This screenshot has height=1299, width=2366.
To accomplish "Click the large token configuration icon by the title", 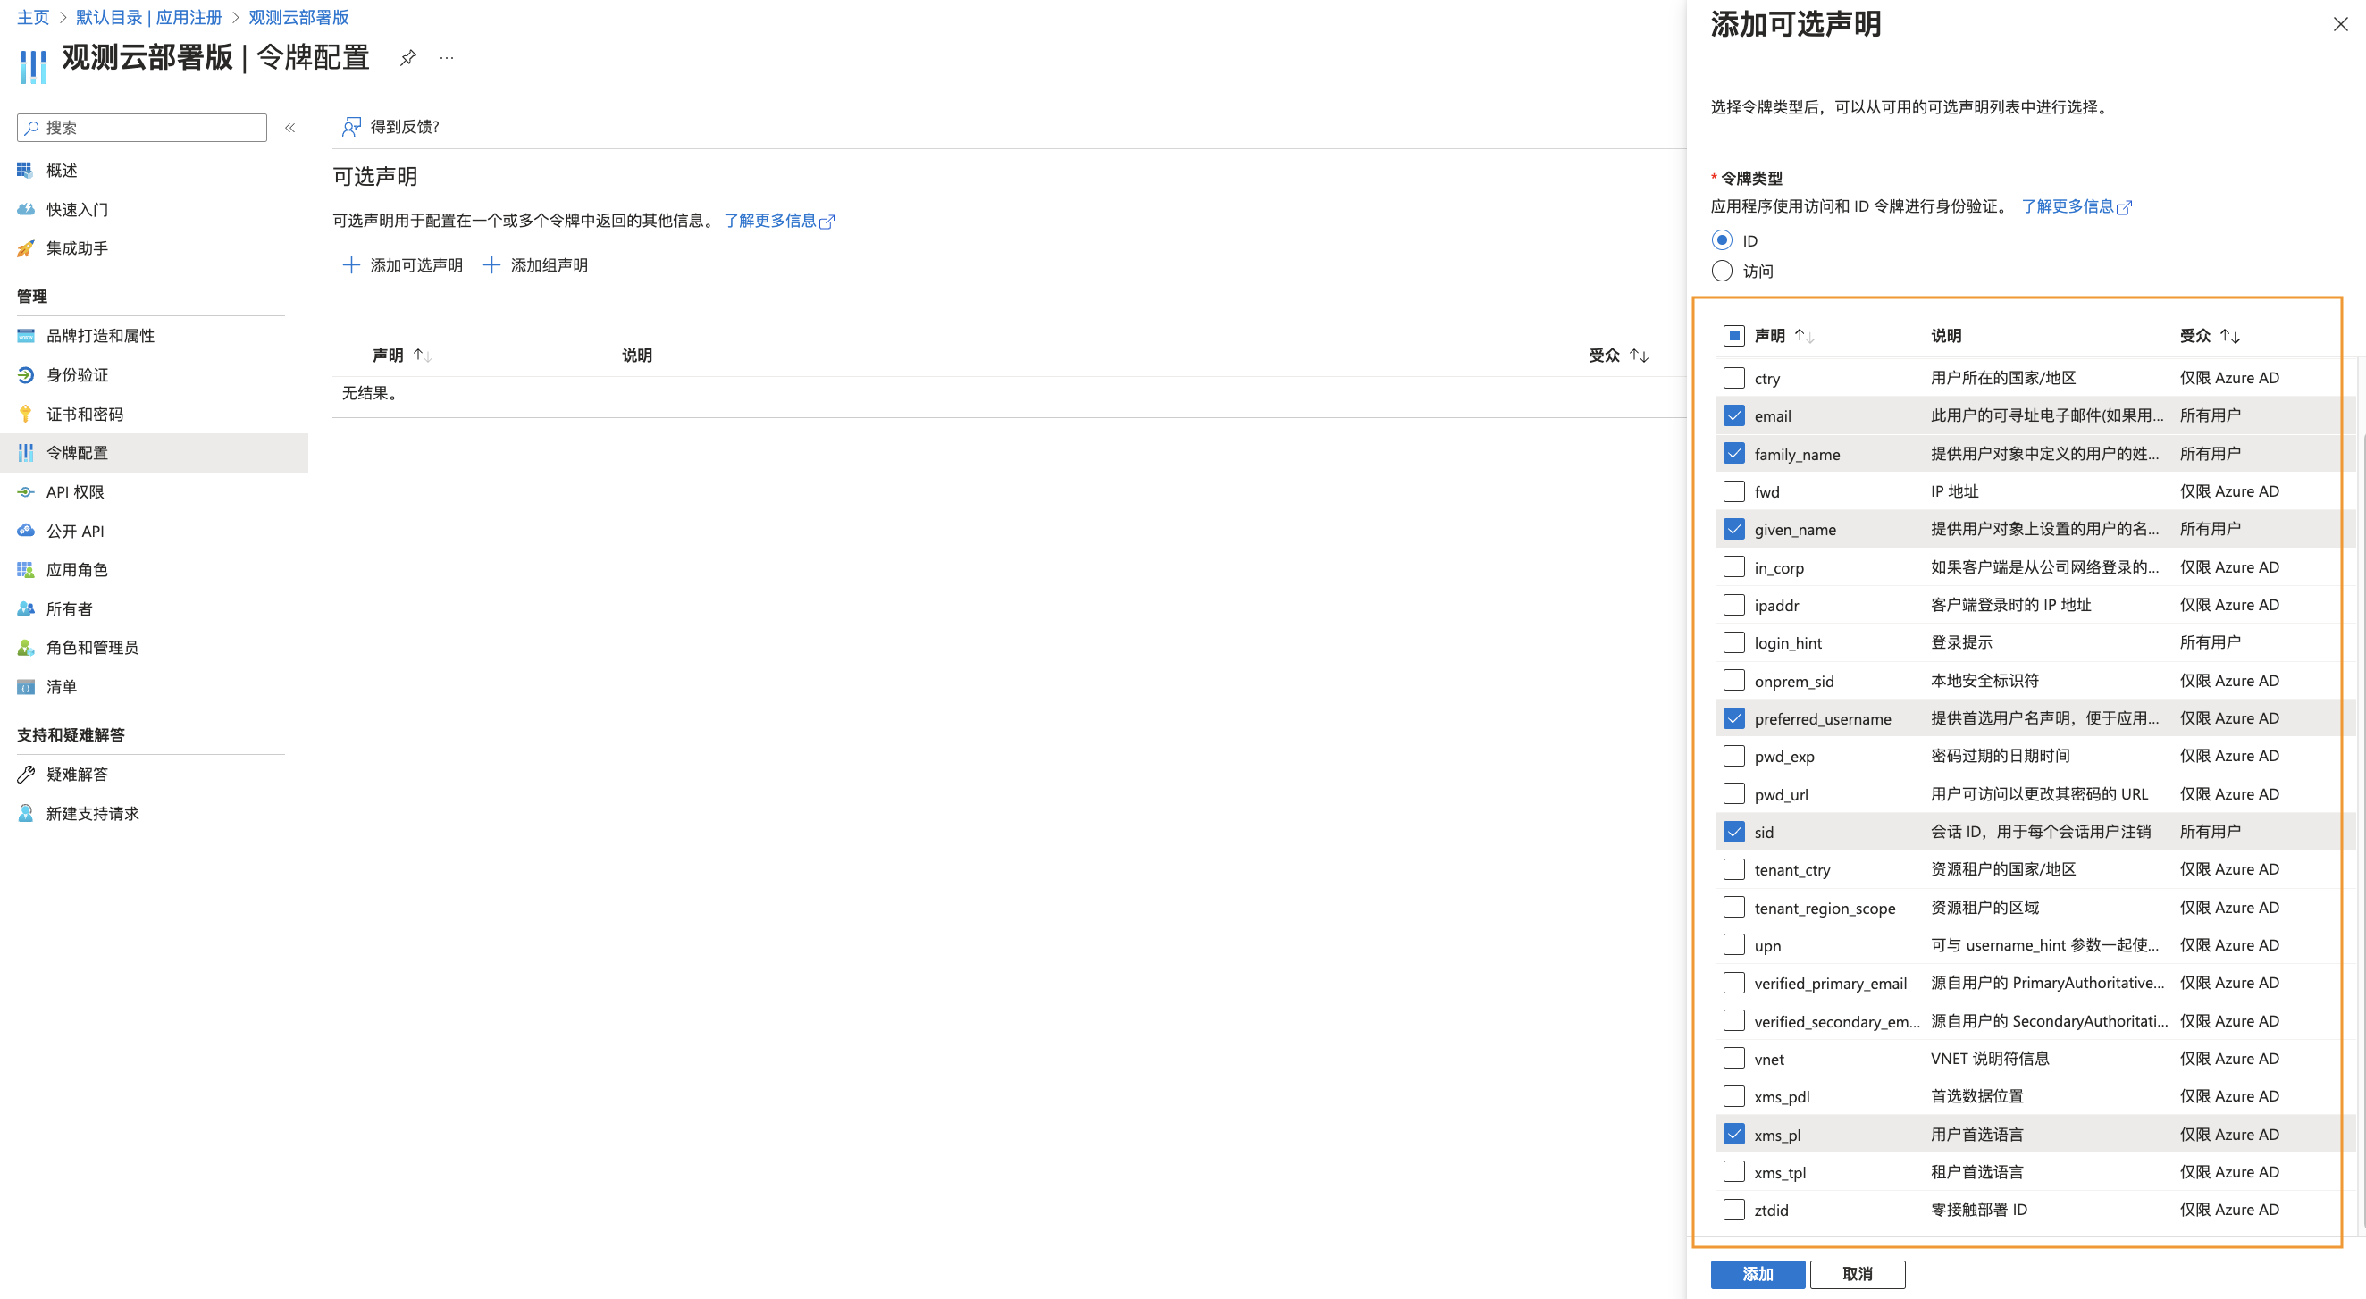I will coord(33,66).
